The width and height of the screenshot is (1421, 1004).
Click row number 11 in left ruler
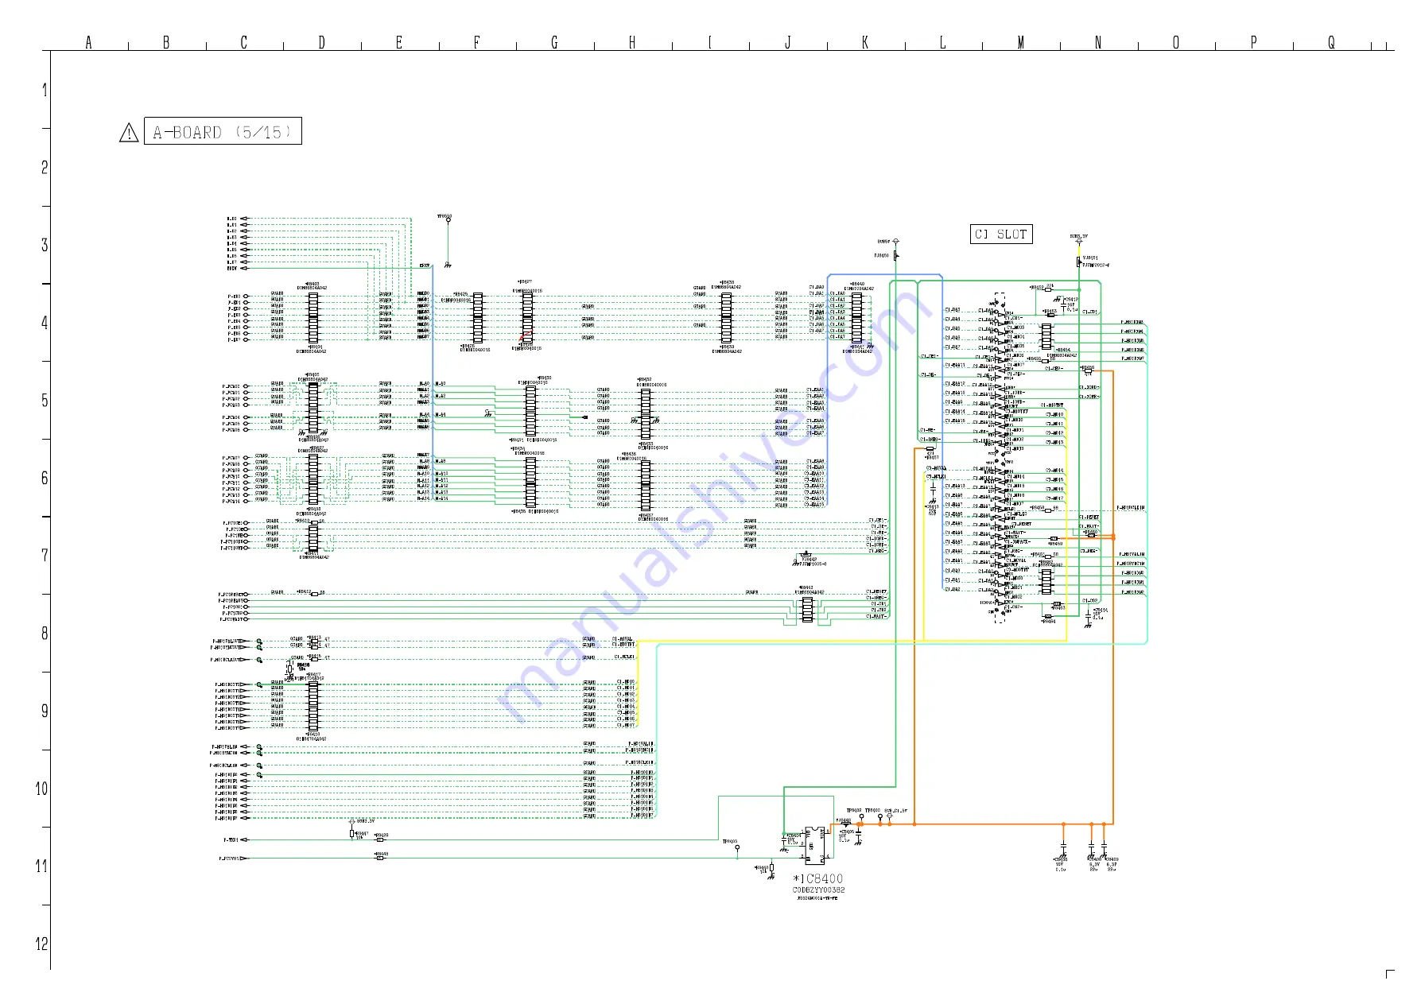[x=42, y=866]
